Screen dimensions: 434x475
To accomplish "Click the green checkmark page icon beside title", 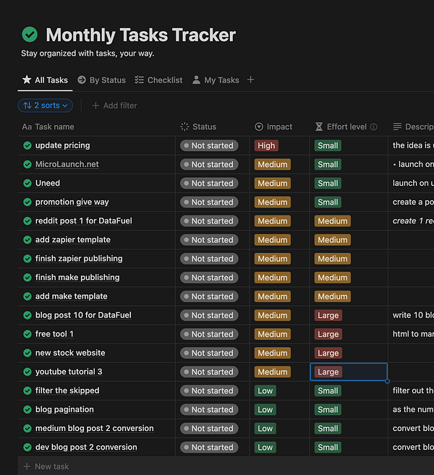I will [x=30, y=35].
